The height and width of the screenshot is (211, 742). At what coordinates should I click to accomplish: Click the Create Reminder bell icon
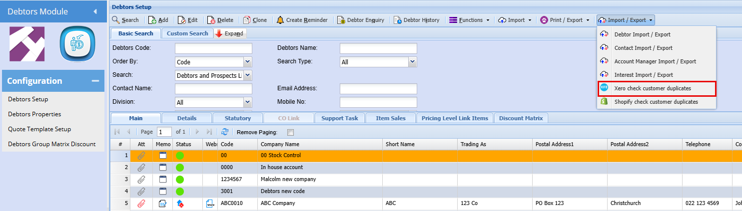point(280,20)
